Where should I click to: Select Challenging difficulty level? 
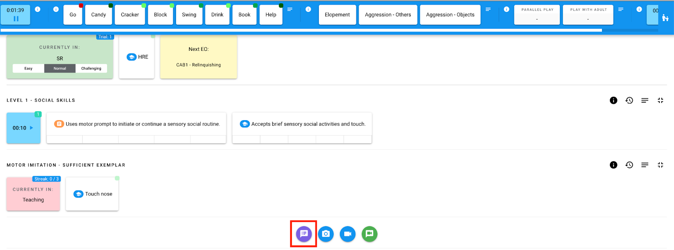91,68
